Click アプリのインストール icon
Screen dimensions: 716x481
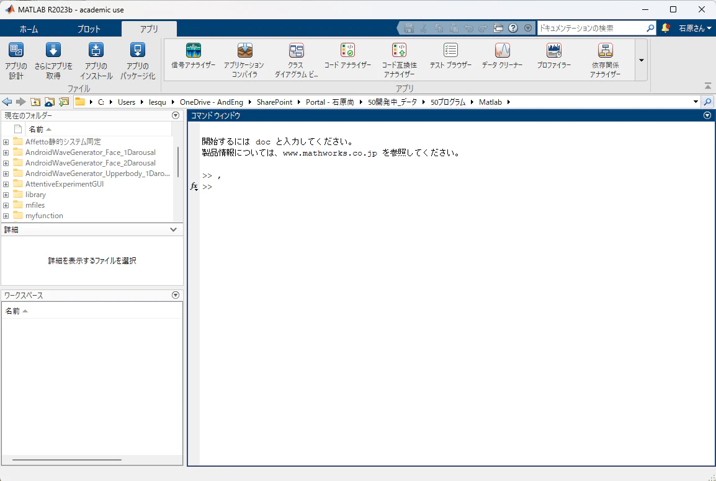(x=96, y=50)
